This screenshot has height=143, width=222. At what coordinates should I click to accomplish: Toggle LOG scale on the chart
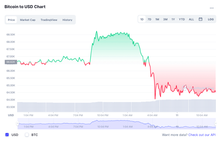pos(211,19)
